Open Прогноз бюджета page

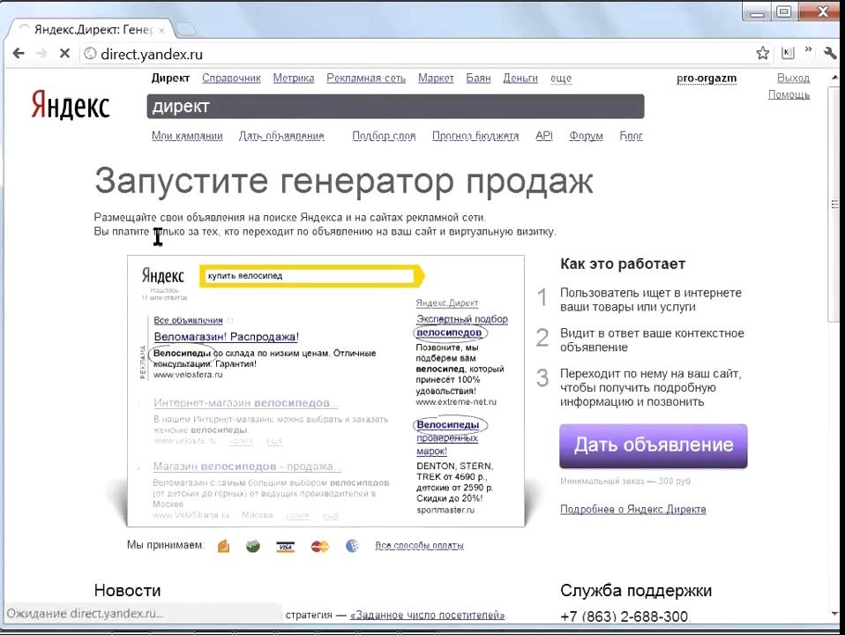[x=475, y=136]
